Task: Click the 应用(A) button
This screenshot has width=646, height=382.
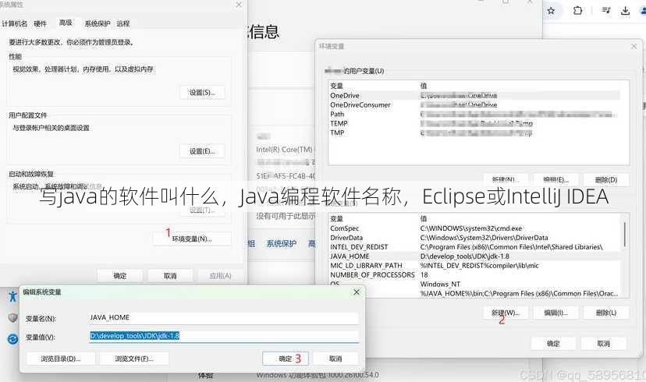Action: (221, 275)
